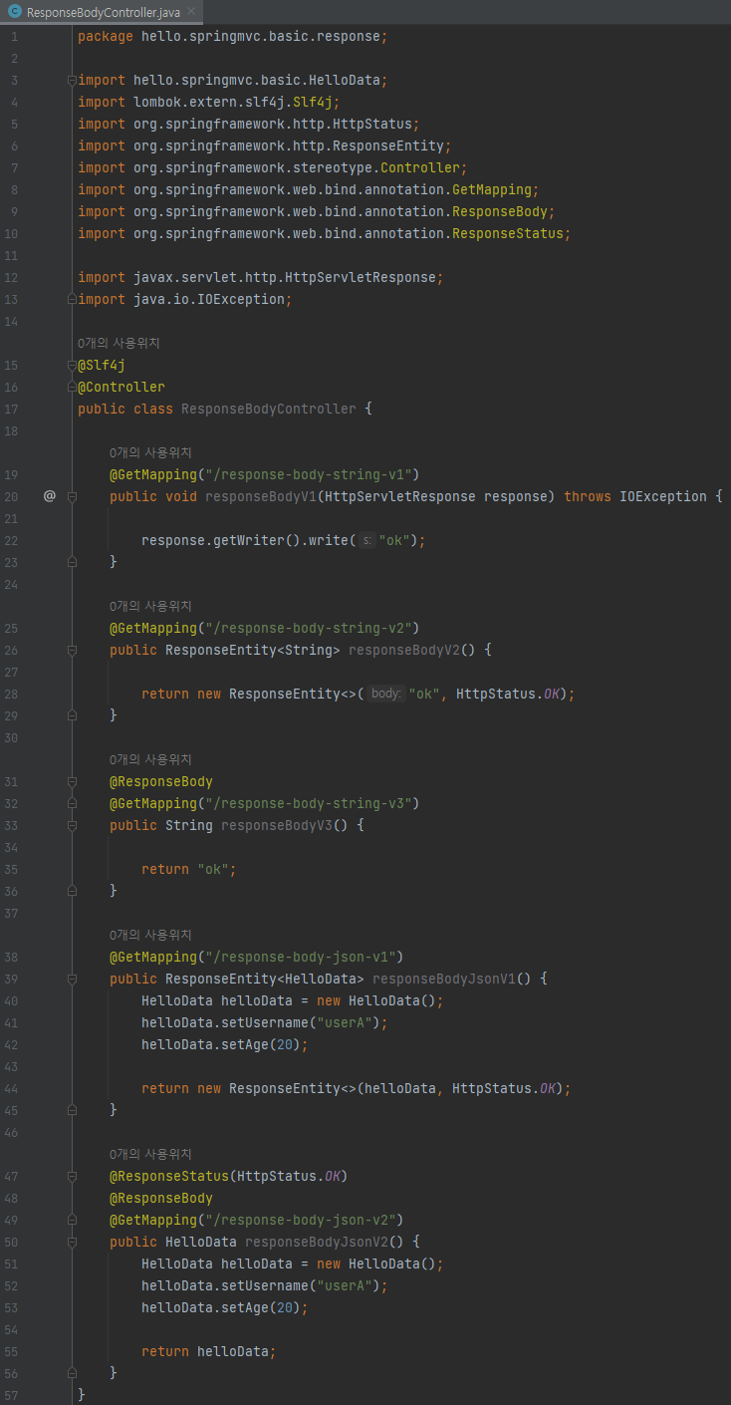The height and width of the screenshot is (1405, 731).
Task: Close the ResponseBodyController.java tab
Action: pyautogui.click(x=190, y=12)
